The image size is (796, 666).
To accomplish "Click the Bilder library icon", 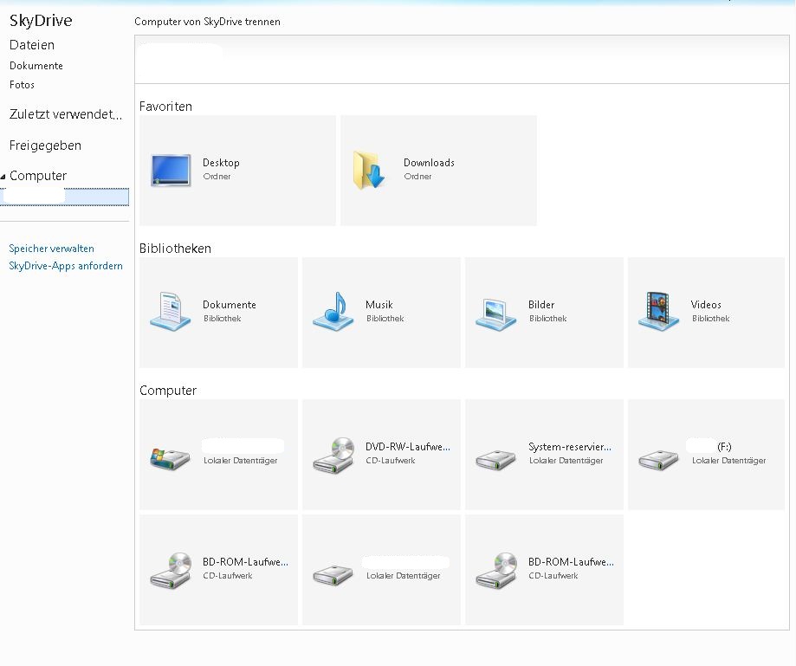I will [x=496, y=314].
